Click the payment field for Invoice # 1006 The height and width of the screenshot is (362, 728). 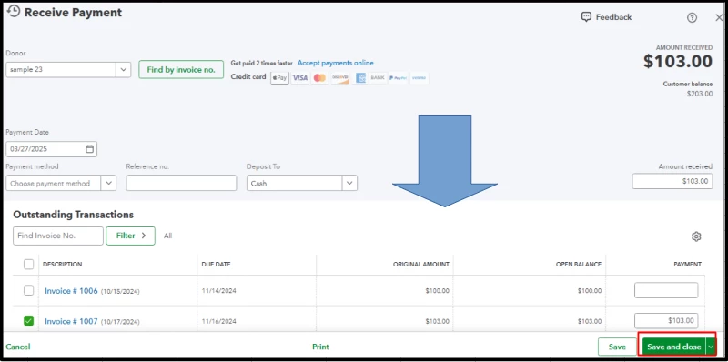[x=666, y=290]
